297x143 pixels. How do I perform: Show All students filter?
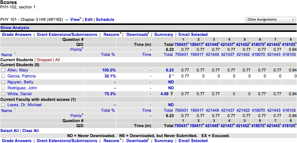point(57,60)
